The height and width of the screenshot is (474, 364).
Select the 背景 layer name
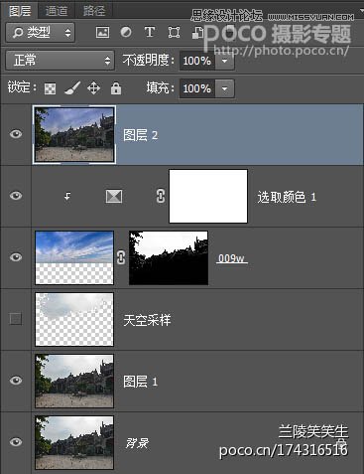coord(137,443)
